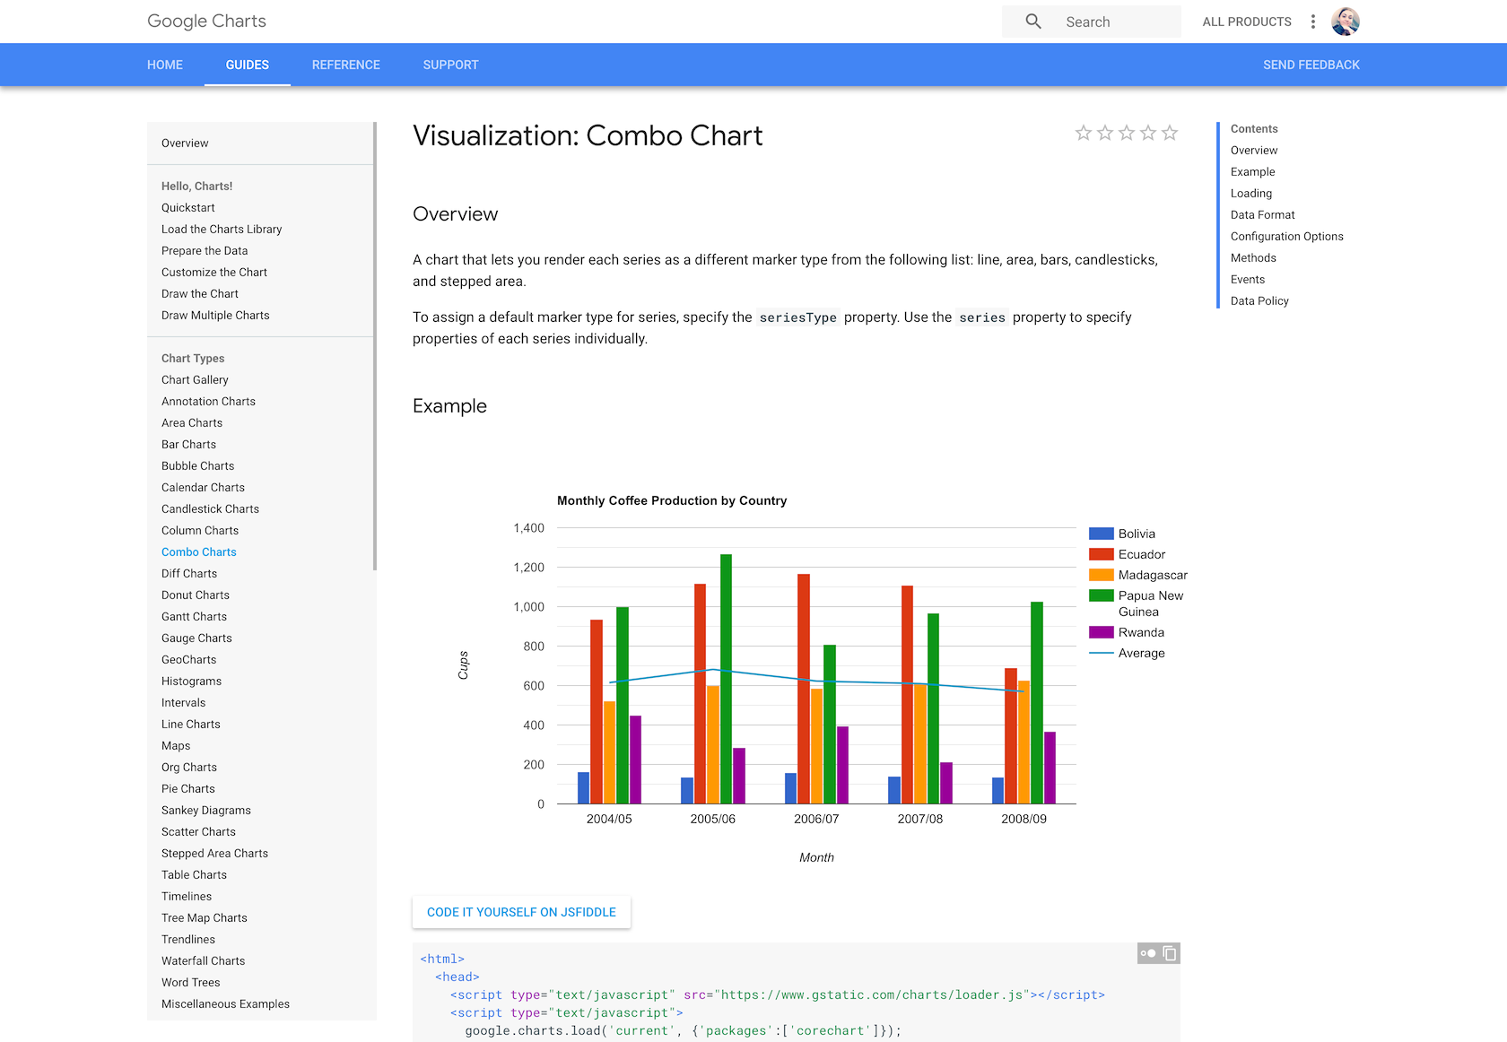
Task: Go to the HOME tab
Action: [x=165, y=65]
